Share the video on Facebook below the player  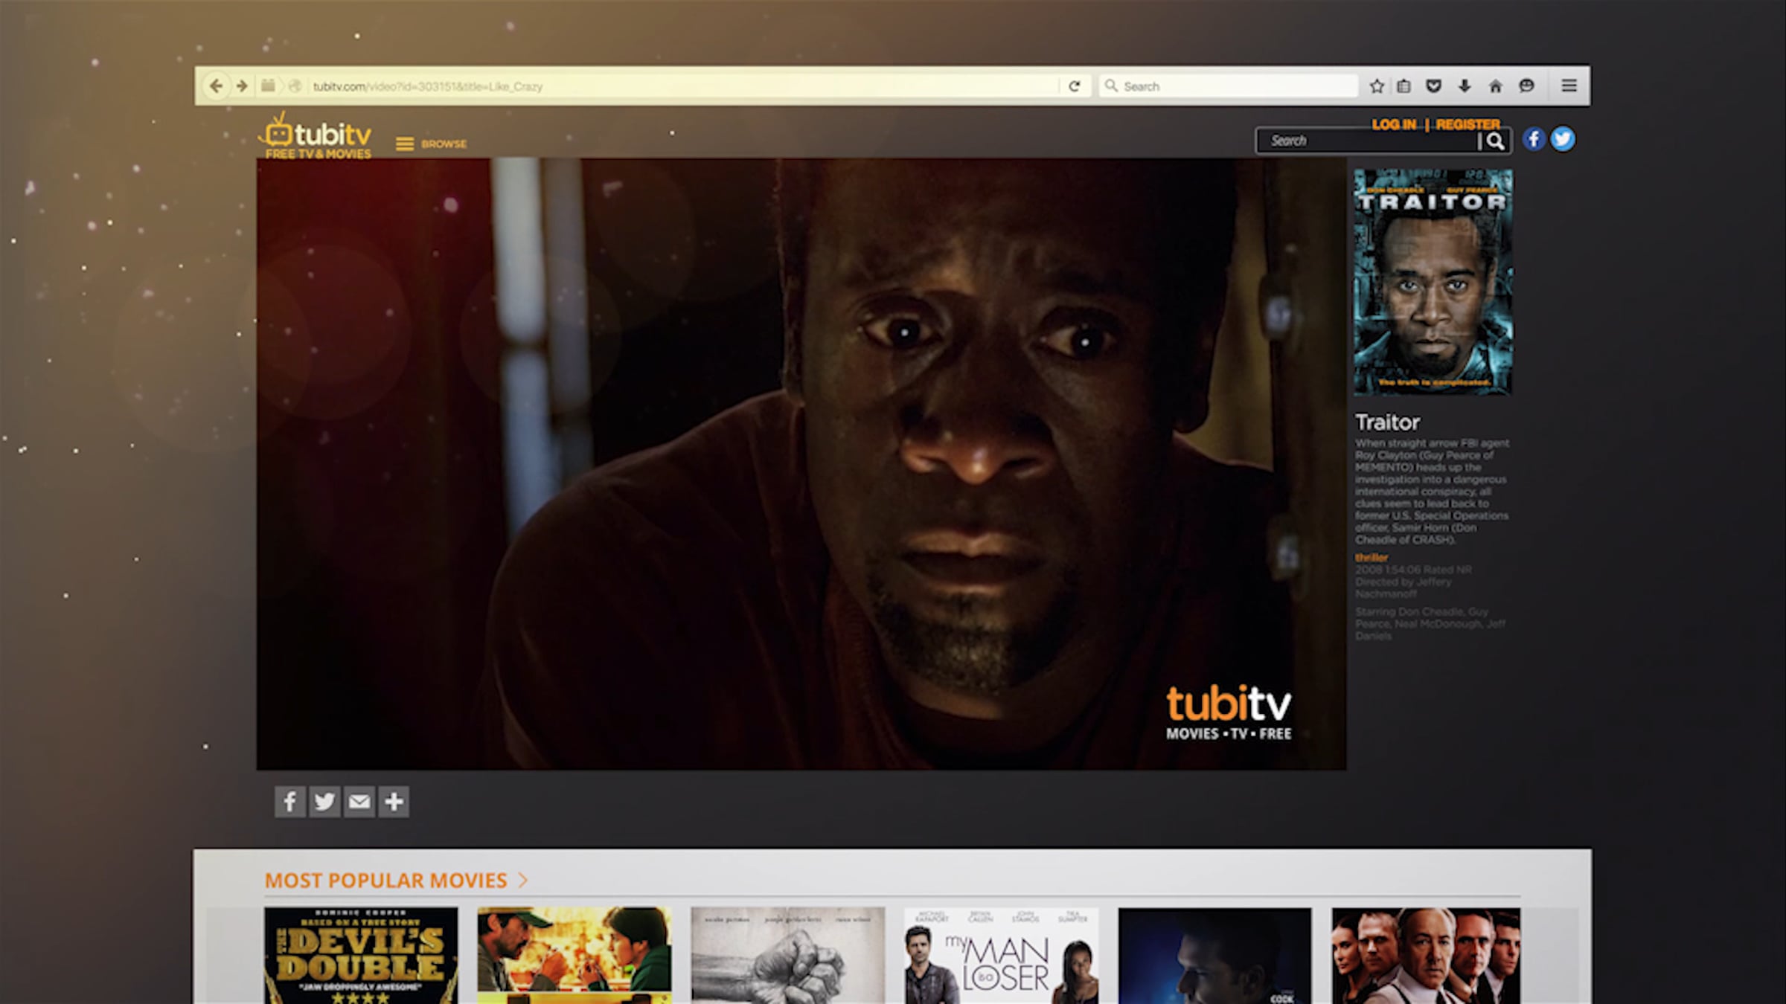[x=289, y=802]
